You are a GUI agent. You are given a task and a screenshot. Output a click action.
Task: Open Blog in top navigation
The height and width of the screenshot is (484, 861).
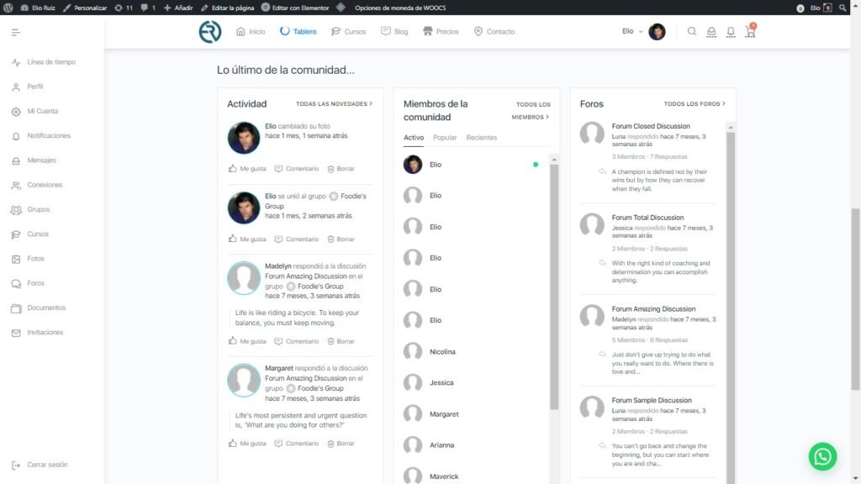click(394, 31)
